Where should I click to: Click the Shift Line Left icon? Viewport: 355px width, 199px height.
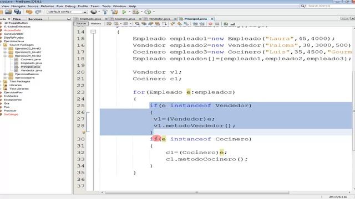(195, 24)
